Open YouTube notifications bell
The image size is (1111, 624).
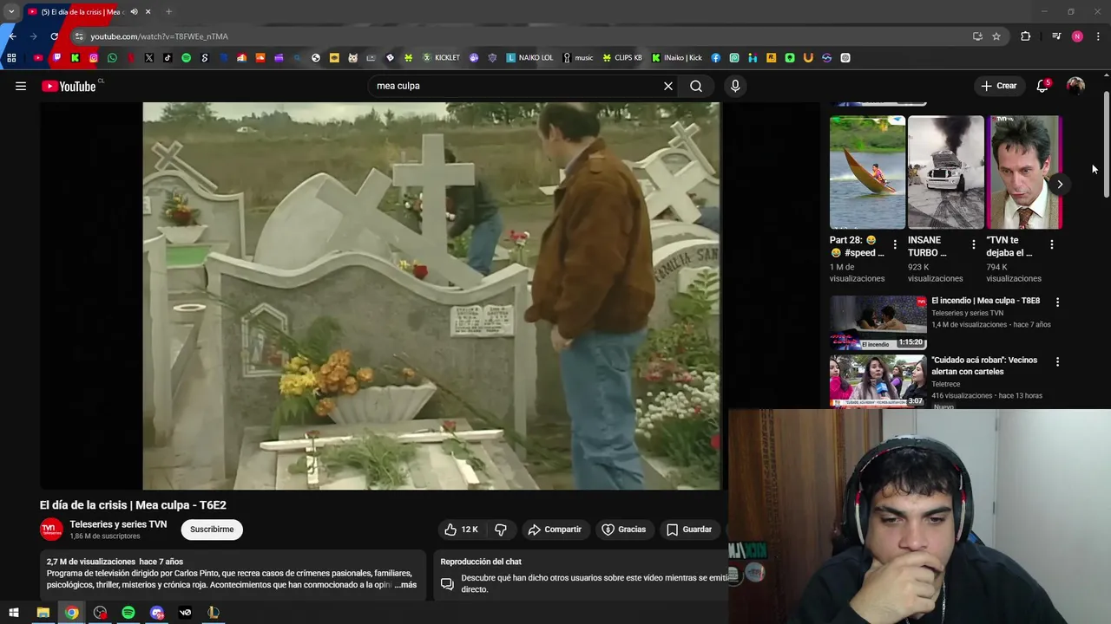[x=1042, y=86]
